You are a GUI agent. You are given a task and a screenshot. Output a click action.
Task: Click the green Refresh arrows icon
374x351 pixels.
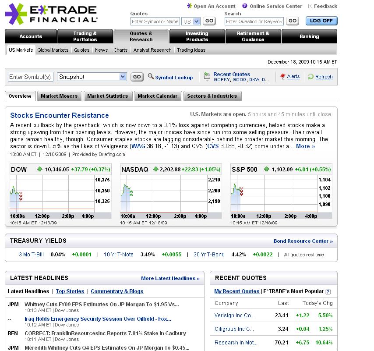pos(310,77)
